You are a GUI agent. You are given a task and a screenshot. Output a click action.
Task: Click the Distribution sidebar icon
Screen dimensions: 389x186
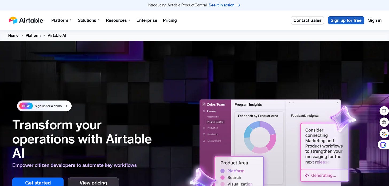coord(204,134)
